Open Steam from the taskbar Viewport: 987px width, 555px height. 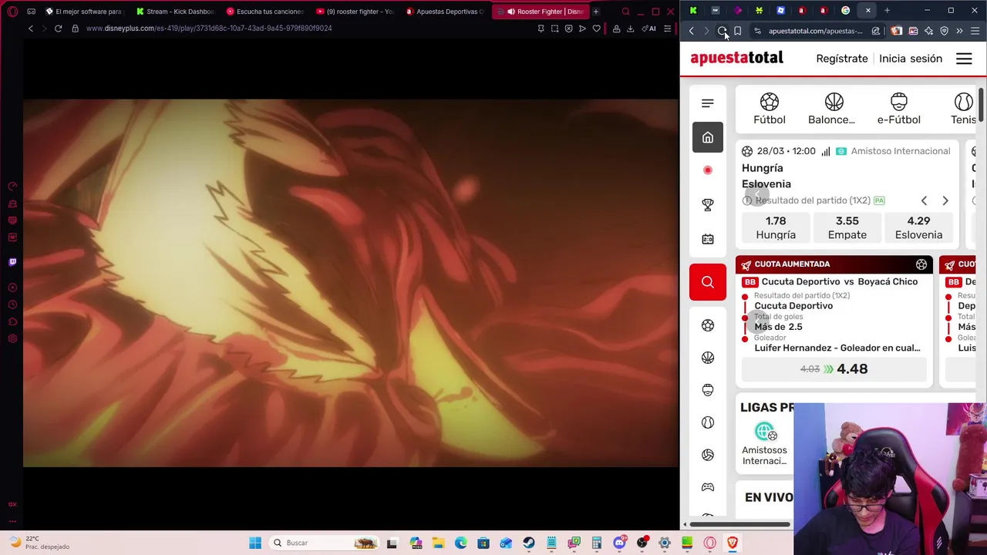528,543
